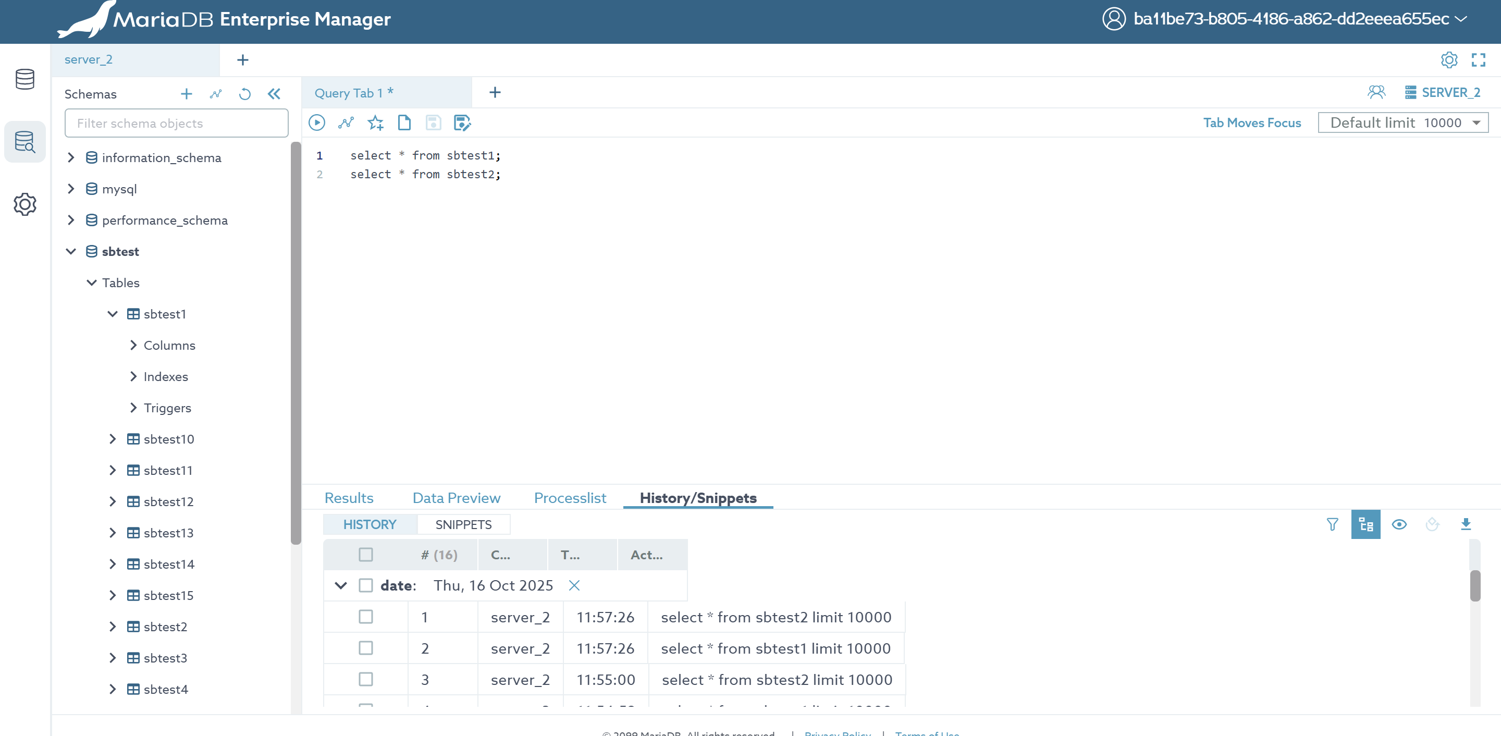The width and height of the screenshot is (1501, 736).
Task: Expand the information_schema database
Action: coord(71,158)
